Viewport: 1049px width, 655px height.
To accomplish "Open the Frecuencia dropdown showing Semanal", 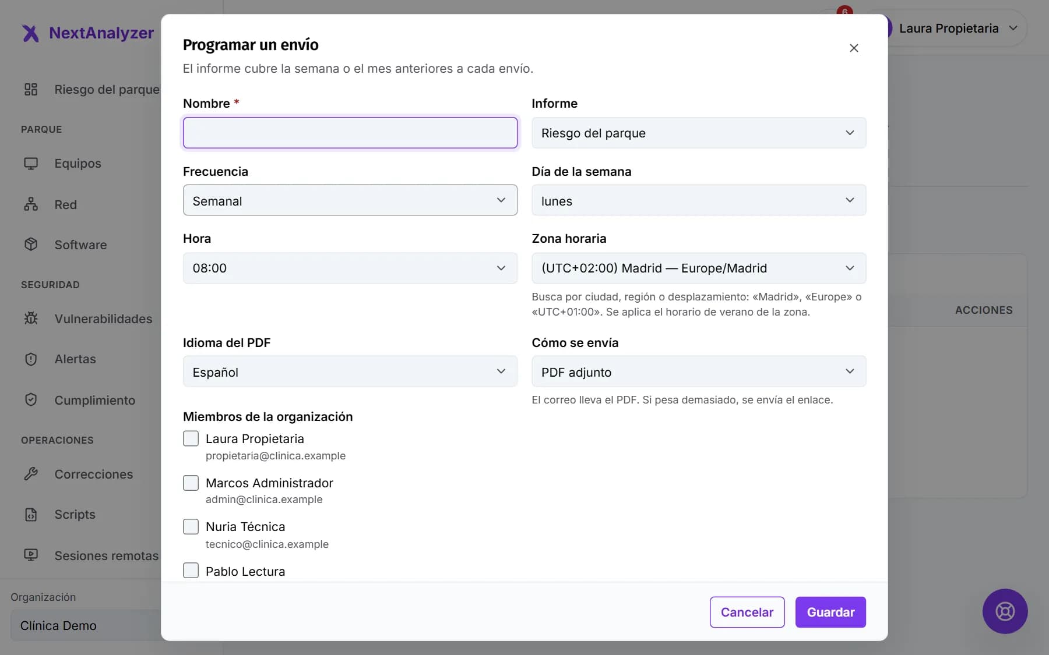I will 350,200.
